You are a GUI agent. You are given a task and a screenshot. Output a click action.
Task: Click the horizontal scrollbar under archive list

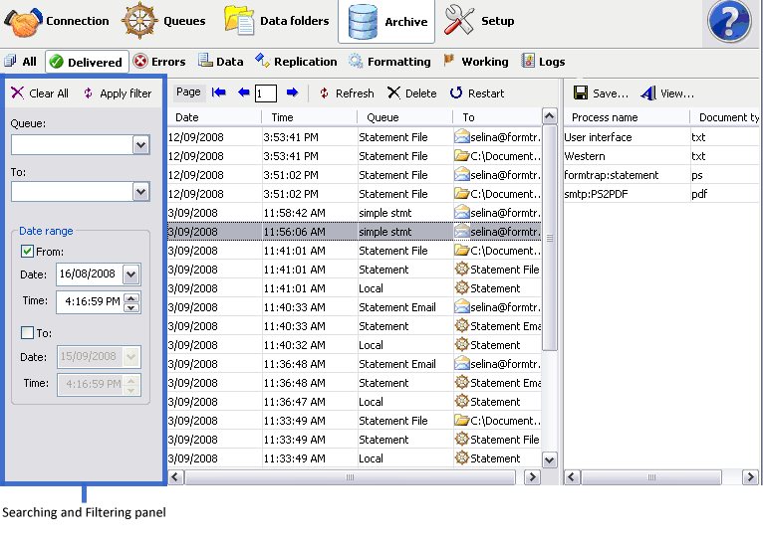click(x=349, y=477)
